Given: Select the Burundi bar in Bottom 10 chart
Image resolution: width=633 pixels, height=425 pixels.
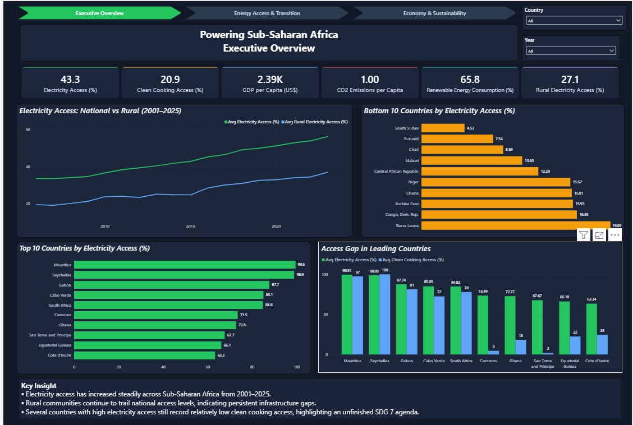Looking at the screenshot, I should pos(457,138).
